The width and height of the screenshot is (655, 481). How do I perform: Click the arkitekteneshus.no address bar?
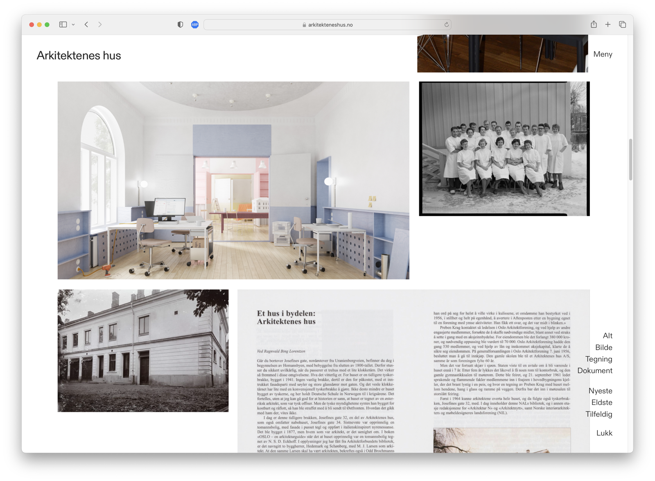click(x=327, y=25)
